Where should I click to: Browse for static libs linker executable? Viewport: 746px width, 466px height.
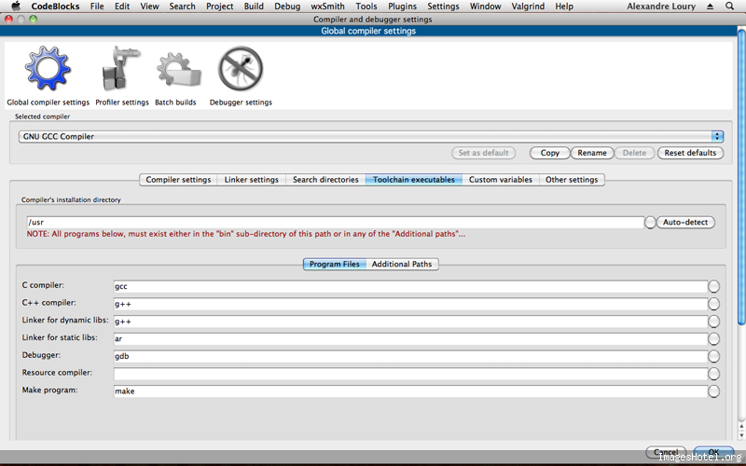(x=713, y=338)
